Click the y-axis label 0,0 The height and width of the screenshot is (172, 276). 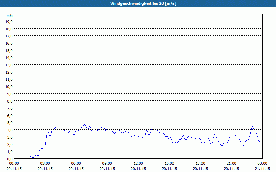[x=10, y=159]
